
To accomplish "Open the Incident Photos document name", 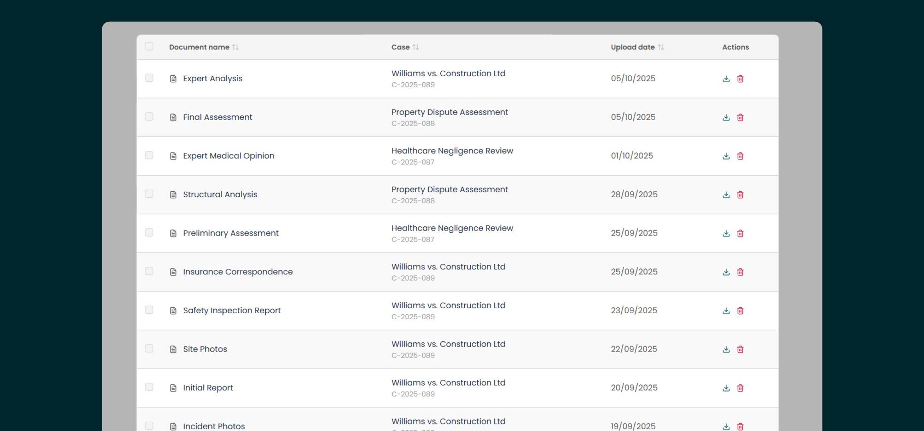I will click(x=214, y=426).
